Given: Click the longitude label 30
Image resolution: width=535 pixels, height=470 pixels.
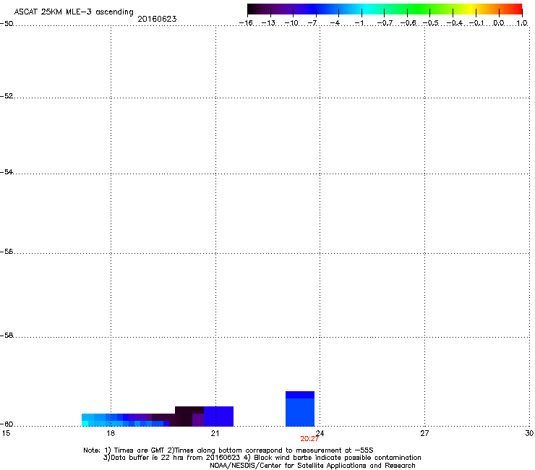Looking at the screenshot, I should [529, 433].
